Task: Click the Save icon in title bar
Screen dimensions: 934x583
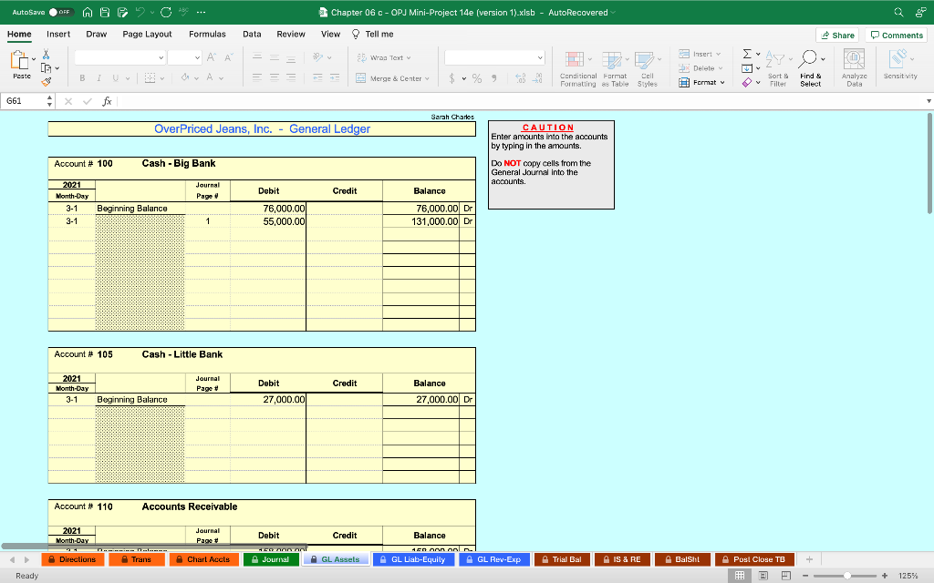Action: [105, 12]
